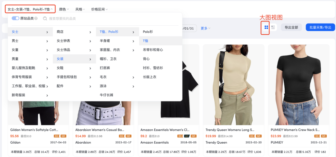
Task: Click 导出全部 button
Action: (292, 27)
